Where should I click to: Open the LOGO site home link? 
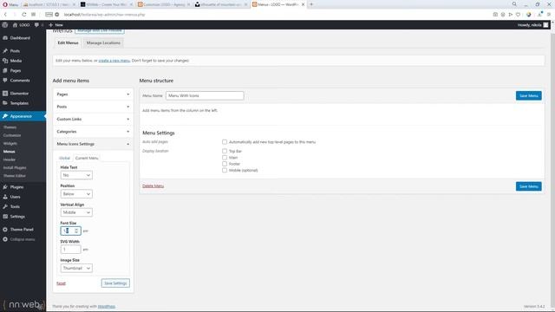click(21, 25)
